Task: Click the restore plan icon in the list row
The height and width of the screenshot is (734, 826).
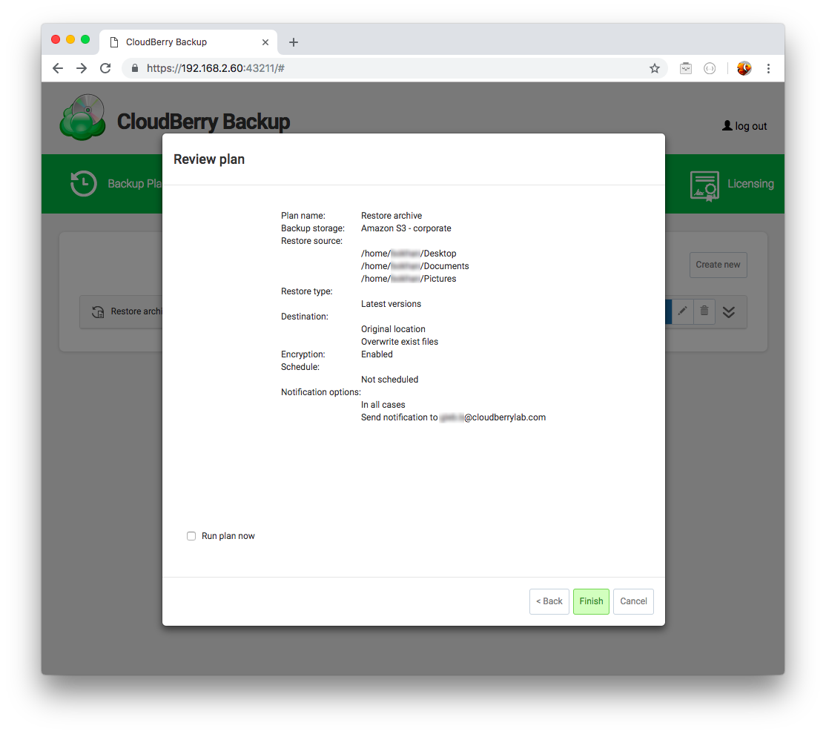Action: (x=98, y=311)
